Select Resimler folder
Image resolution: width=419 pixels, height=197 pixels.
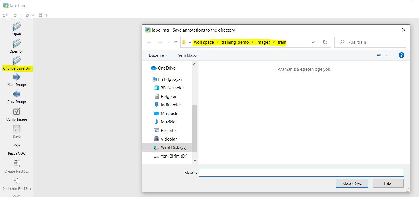[165, 130]
